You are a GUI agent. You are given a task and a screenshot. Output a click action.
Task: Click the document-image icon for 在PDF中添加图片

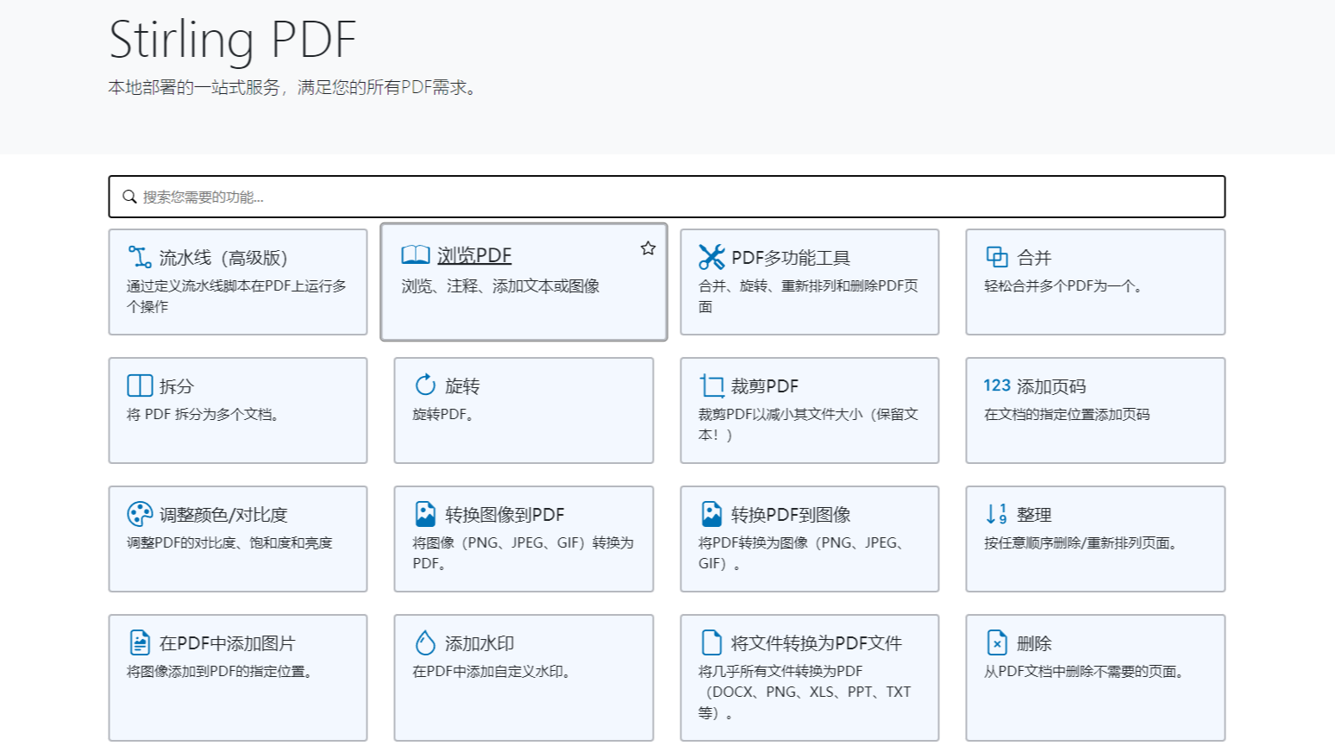point(140,642)
